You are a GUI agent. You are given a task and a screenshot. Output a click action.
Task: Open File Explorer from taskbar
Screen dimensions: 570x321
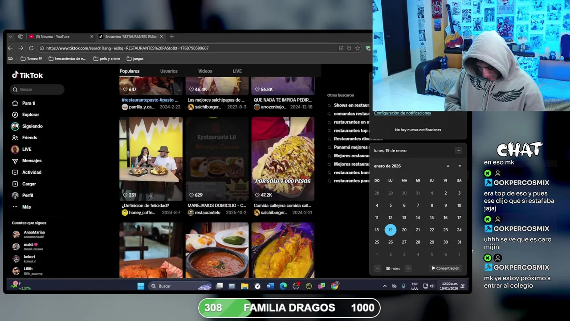(244, 286)
